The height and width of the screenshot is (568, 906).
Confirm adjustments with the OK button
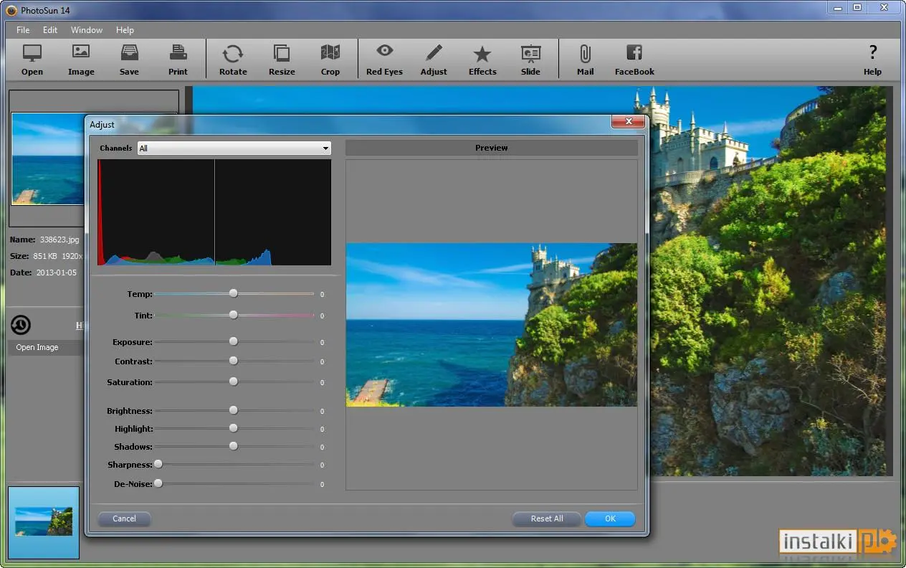(610, 519)
